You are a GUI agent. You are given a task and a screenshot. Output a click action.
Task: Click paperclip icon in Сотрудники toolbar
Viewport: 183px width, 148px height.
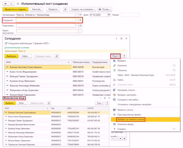57,56
